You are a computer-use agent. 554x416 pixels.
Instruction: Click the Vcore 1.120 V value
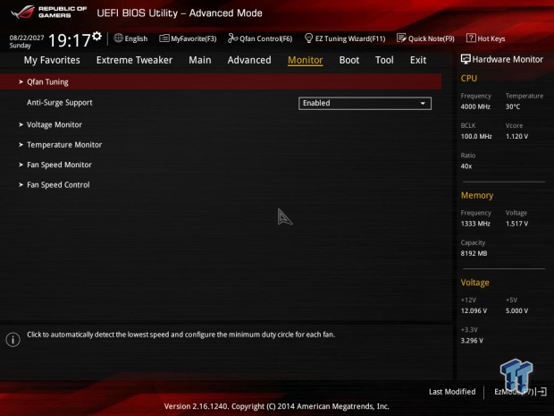[x=516, y=136]
